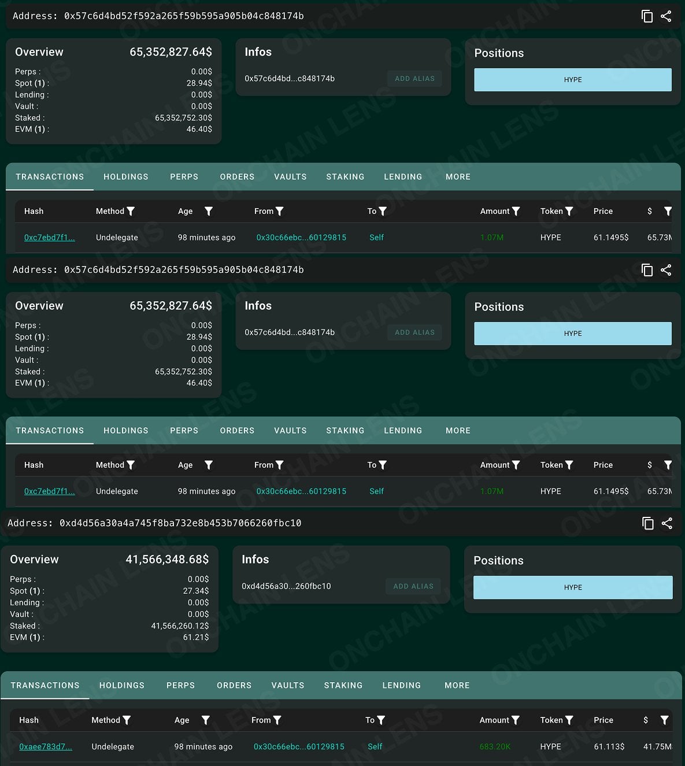Filter the Age column in bottom table
685x766 pixels.
tap(205, 720)
